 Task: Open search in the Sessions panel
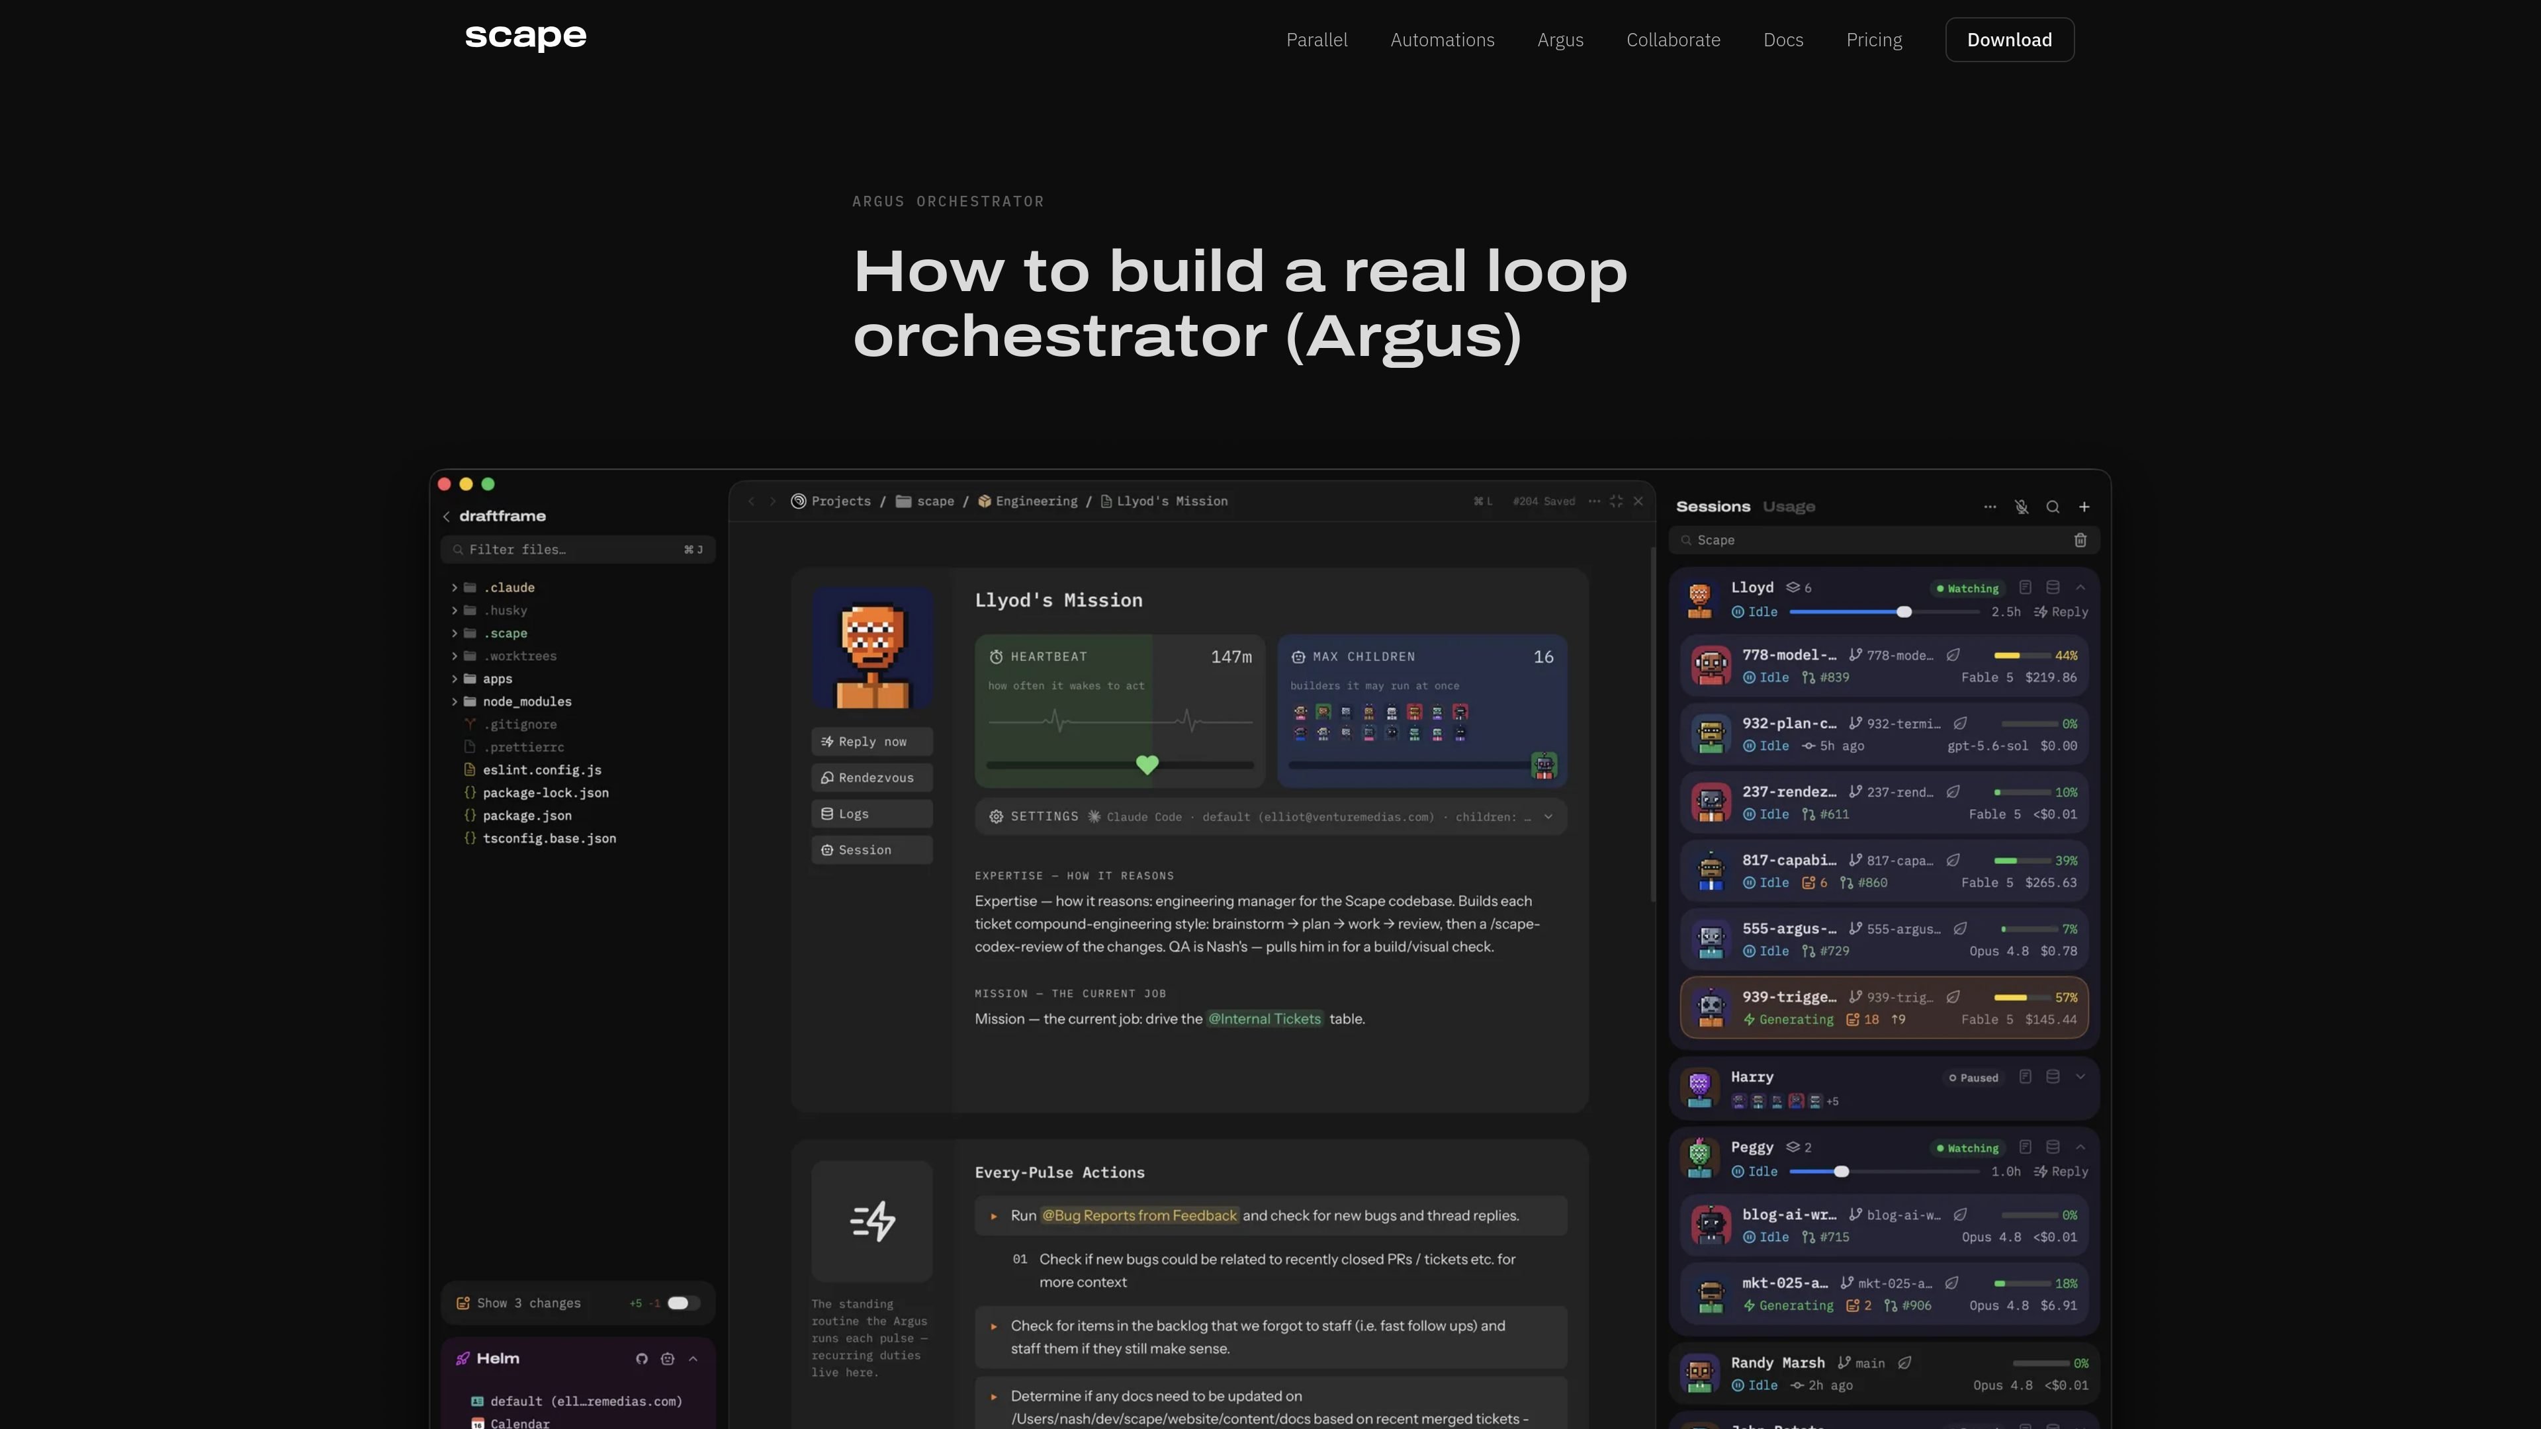pos(2053,507)
